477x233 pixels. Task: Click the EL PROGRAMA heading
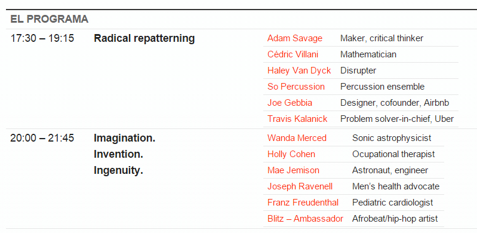tap(50, 19)
